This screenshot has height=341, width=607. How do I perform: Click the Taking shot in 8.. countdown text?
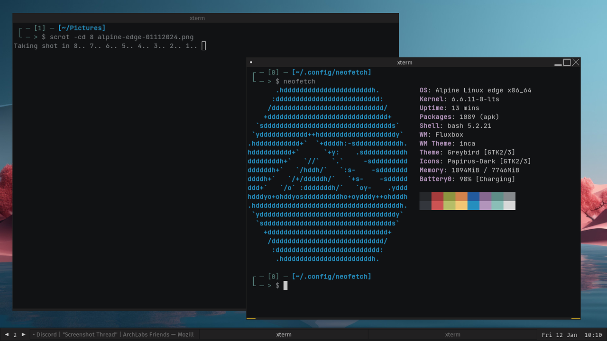(x=105, y=46)
